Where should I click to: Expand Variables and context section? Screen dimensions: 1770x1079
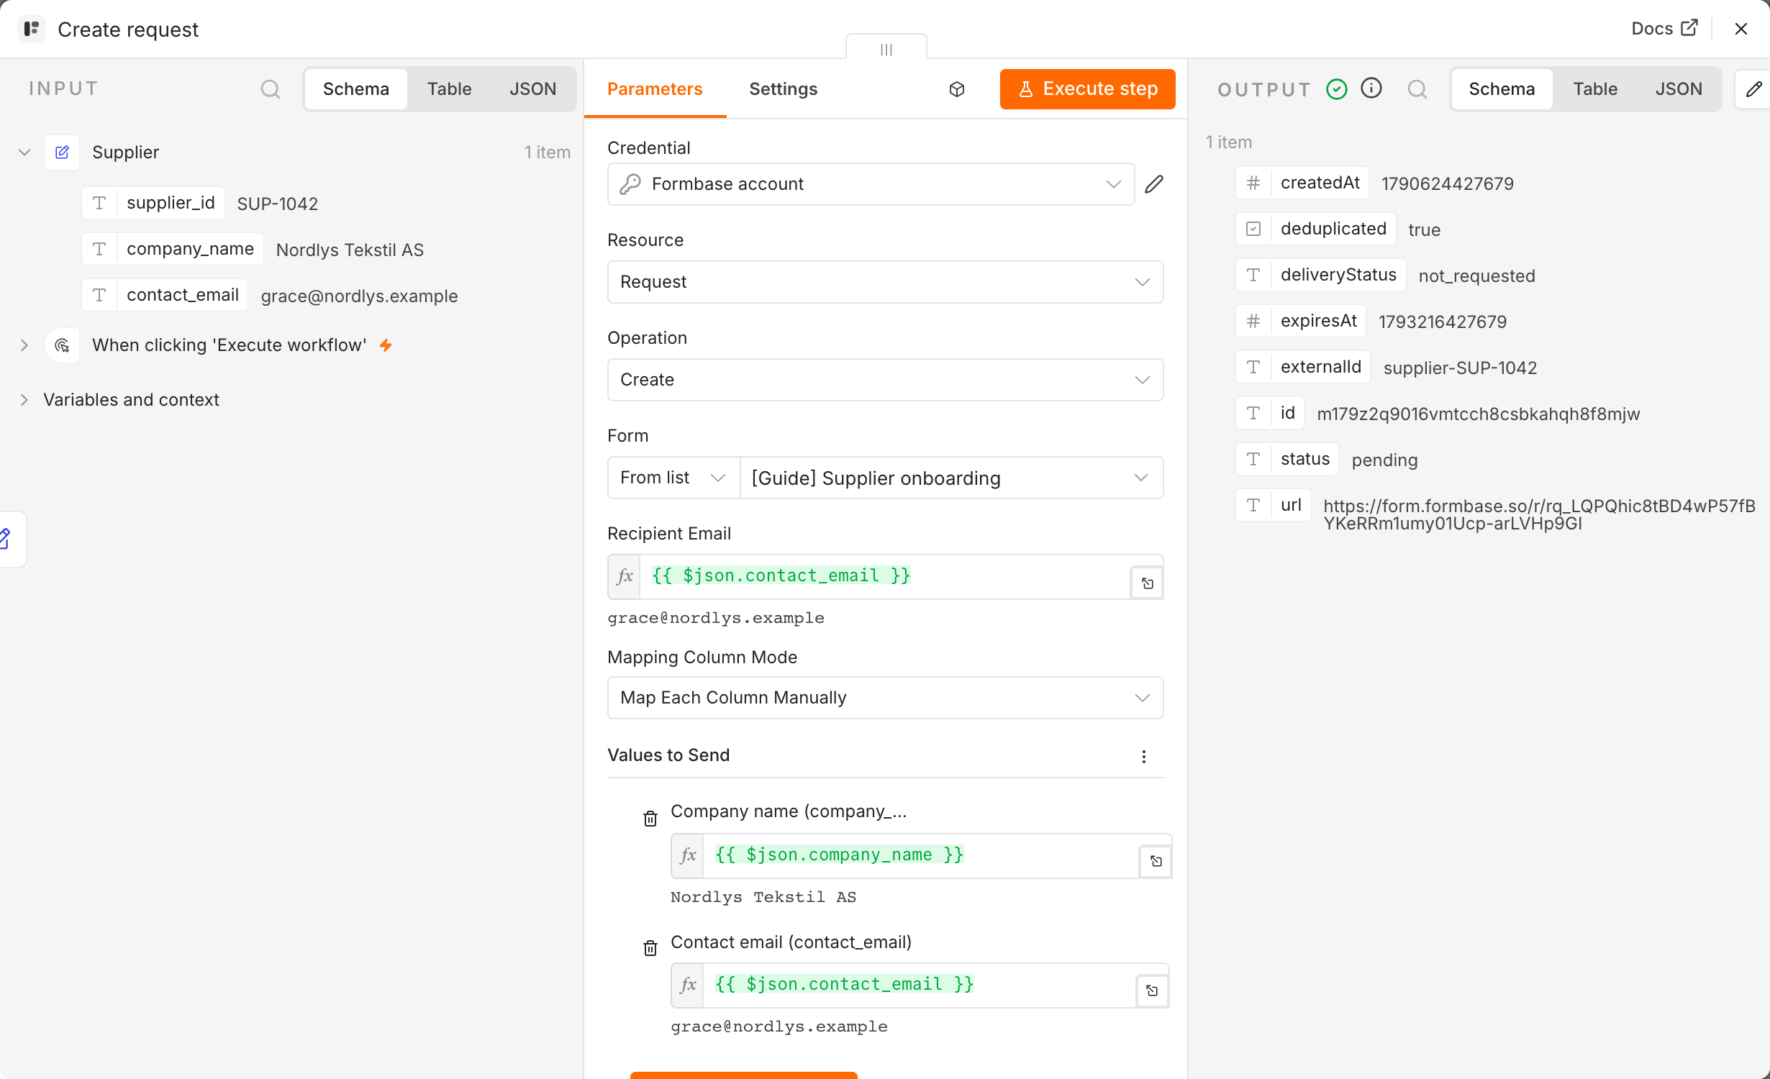point(24,400)
